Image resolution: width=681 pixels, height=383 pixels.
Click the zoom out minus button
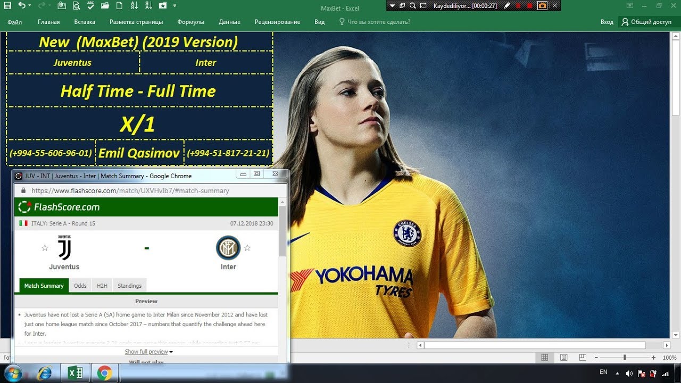tap(596, 358)
